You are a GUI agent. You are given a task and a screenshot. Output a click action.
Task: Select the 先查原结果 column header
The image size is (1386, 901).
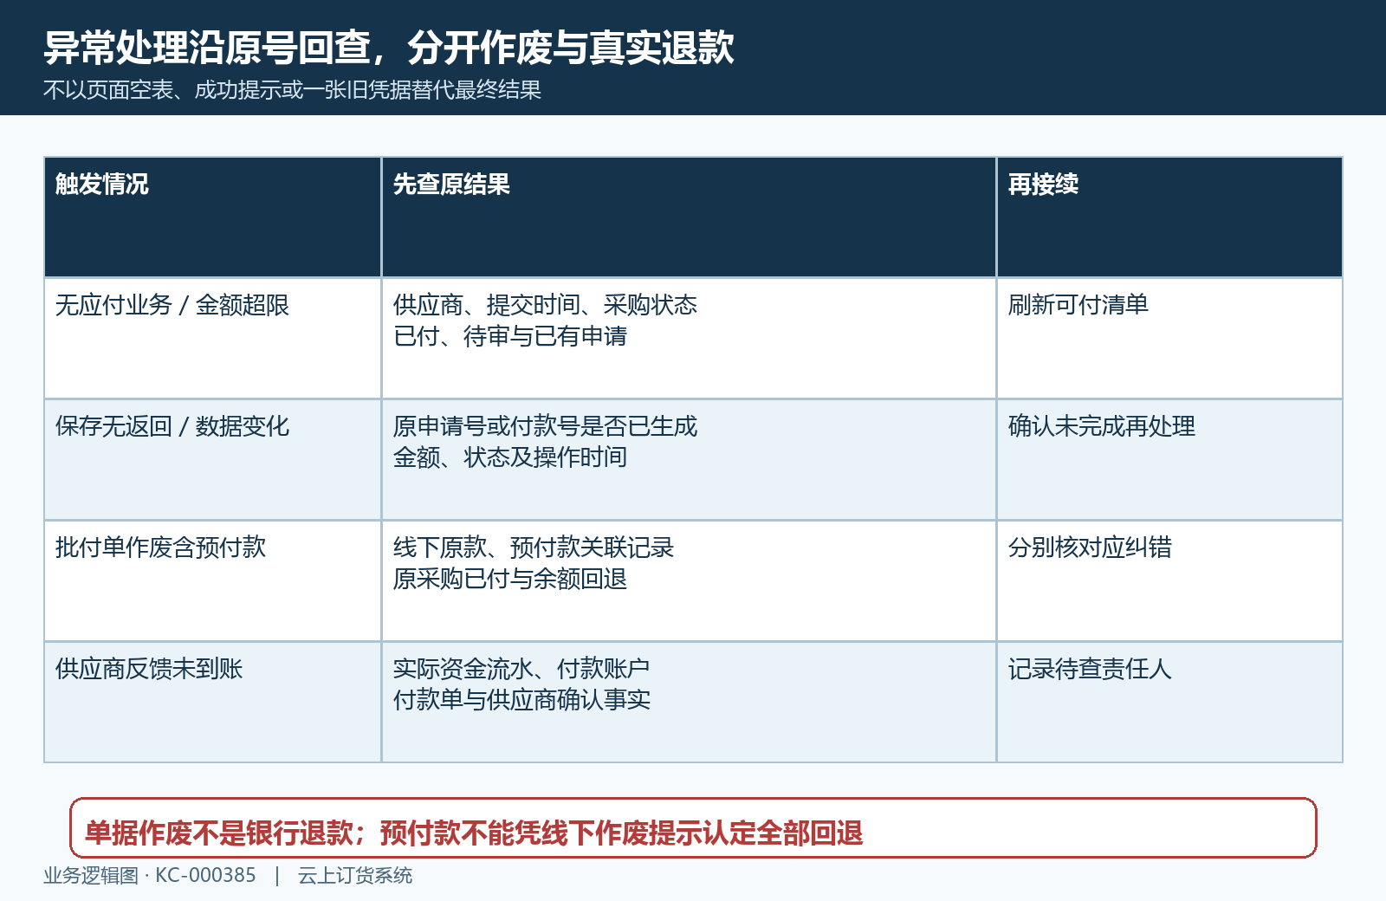689,217
